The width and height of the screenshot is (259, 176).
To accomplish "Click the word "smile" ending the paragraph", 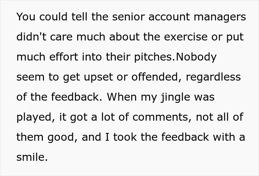I will (31, 157).
